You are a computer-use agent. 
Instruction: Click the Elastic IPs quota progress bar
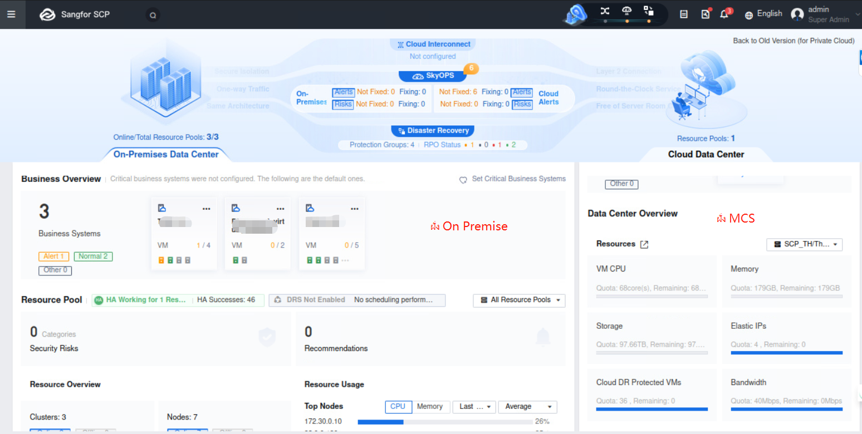coord(786,353)
